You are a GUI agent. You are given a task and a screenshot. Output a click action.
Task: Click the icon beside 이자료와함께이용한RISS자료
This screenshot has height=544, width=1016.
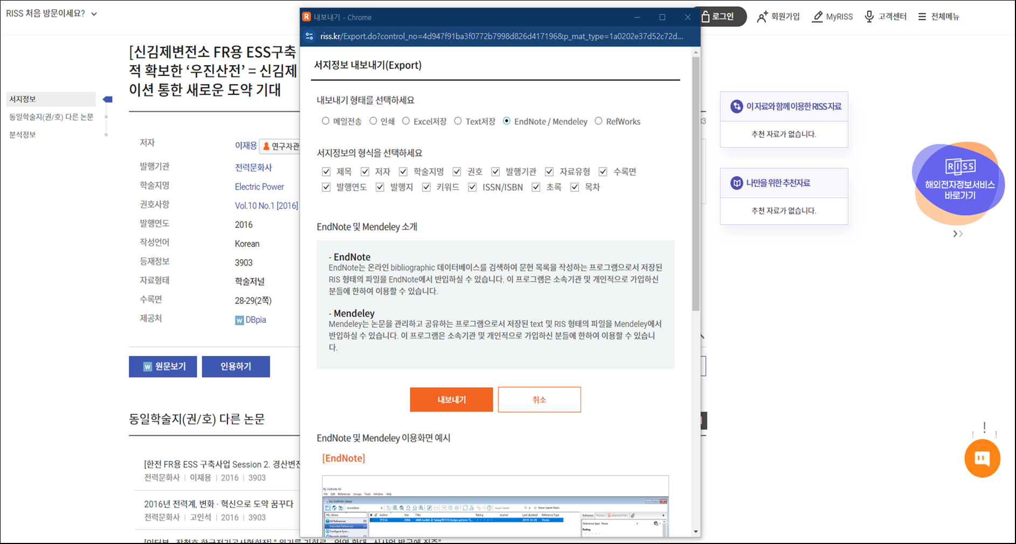pyautogui.click(x=736, y=106)
